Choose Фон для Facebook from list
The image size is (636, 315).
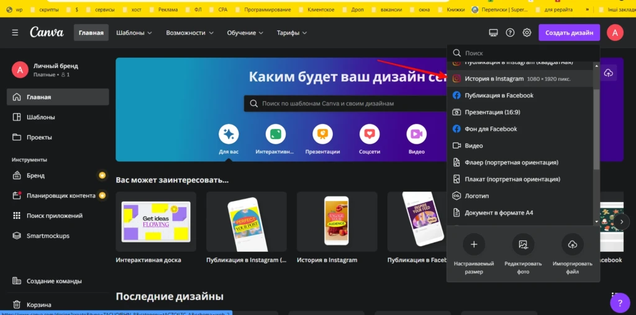point(520,129)
